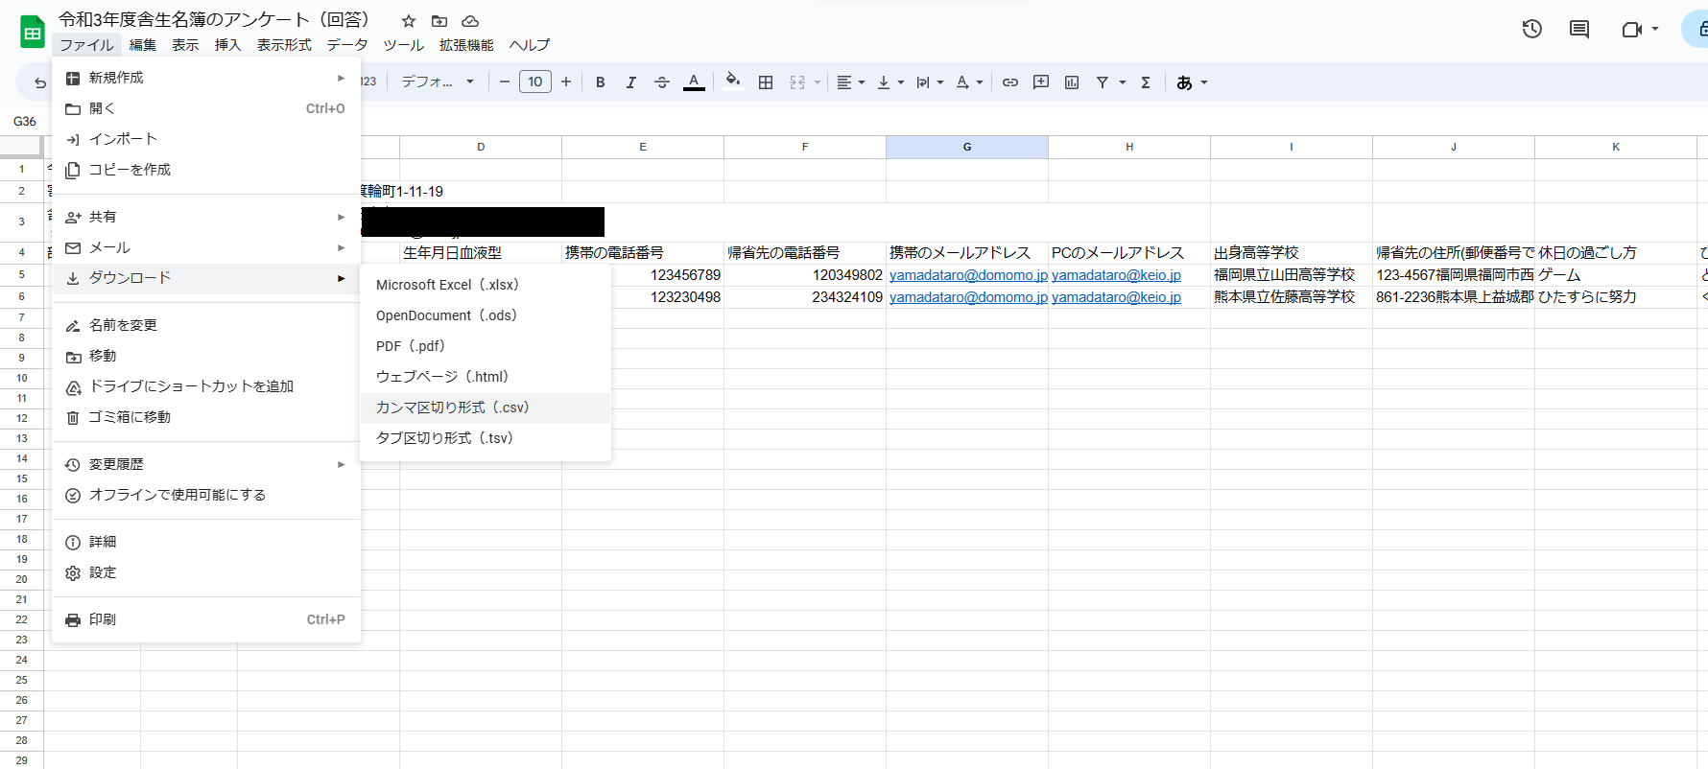Select ダウンロード menu item
Screen dimensions: 1708x769
(x=206, y=278)
